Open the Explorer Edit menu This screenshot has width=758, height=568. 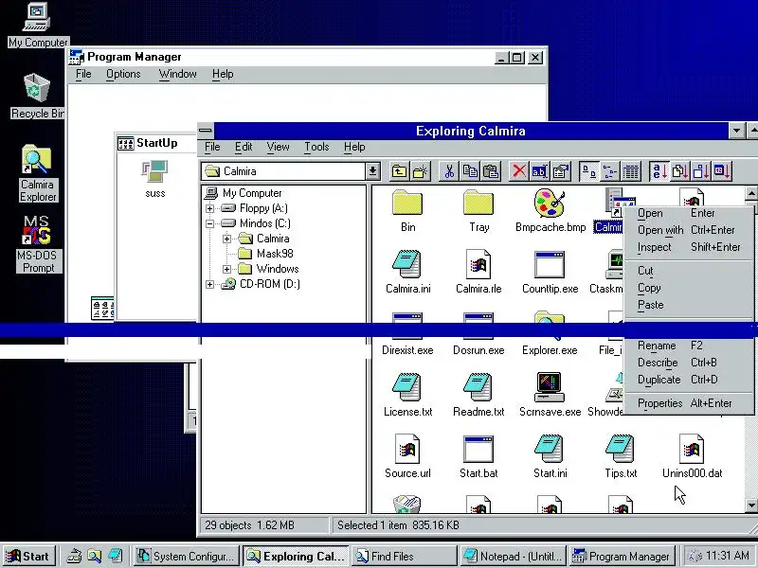pyautogui.click(x=244, y=147)
